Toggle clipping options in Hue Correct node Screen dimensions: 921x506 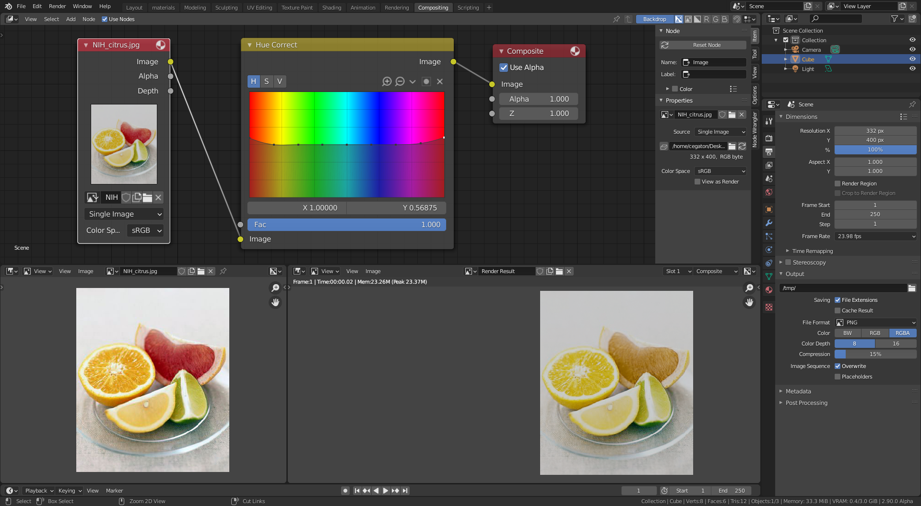(x=426, y=81)
